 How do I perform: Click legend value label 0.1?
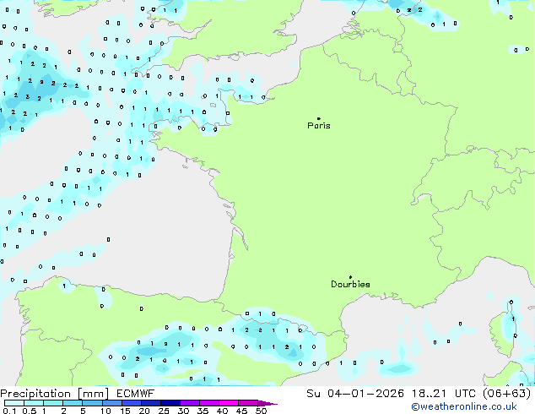9,411
